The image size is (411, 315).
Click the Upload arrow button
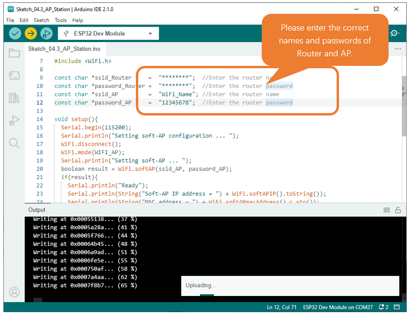point(31,33)
